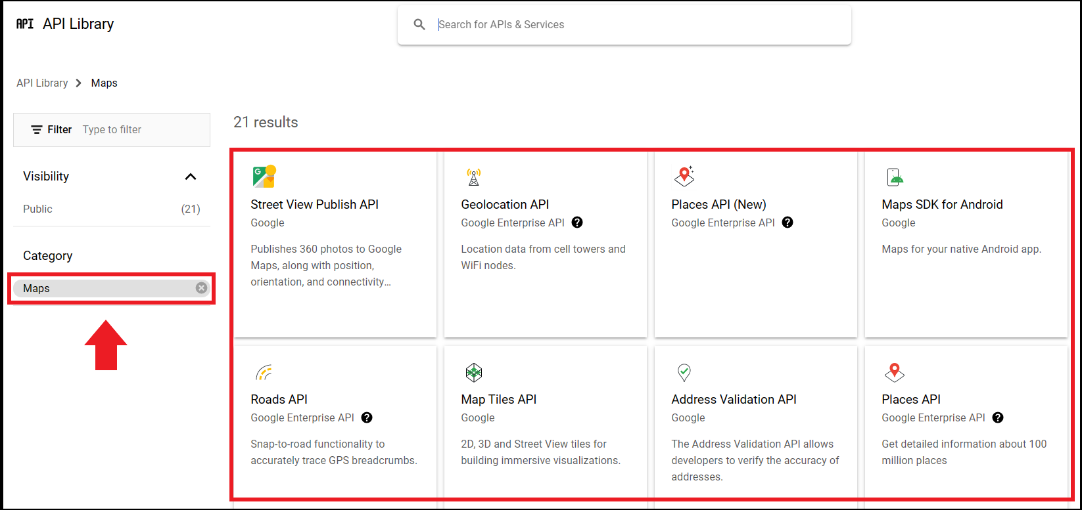
Task: Open Roads API title
Action: click(279, 399)
